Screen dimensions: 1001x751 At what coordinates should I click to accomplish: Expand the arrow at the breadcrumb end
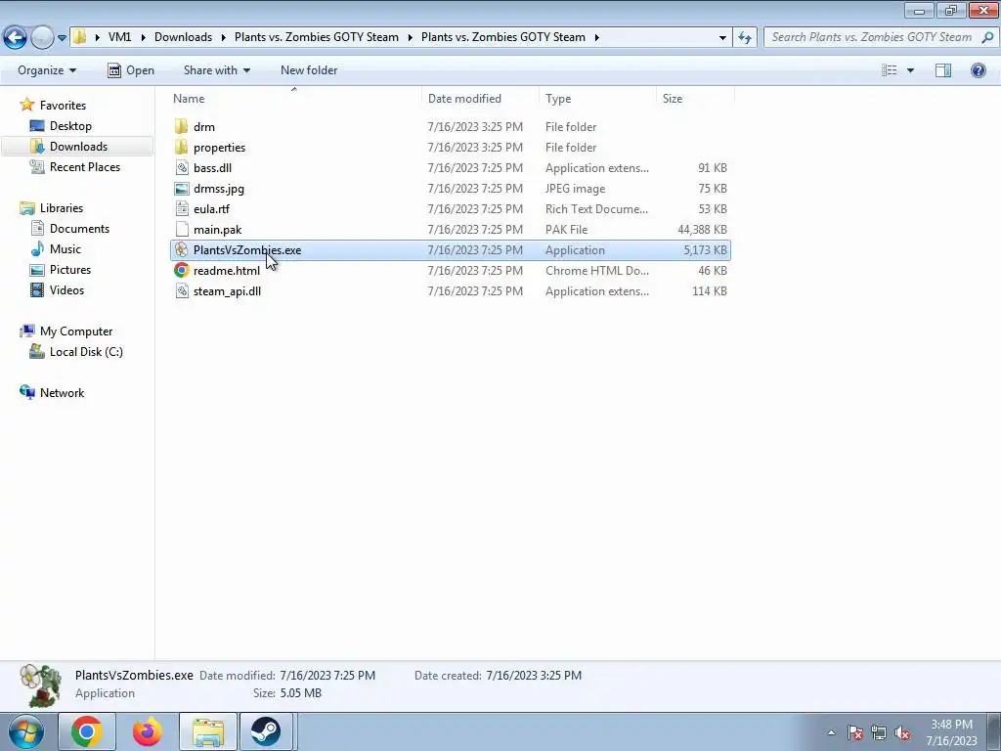coord(597,38)
